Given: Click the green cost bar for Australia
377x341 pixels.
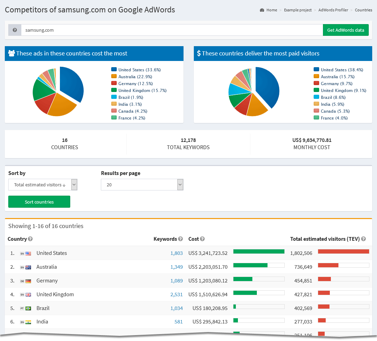Looking at the screenshot, I should pos(251,265).
